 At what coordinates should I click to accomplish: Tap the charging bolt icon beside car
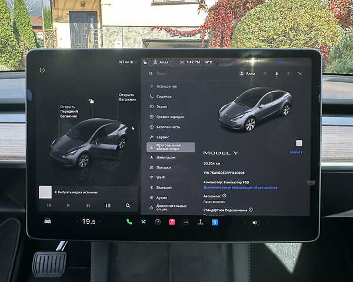pos(133,129)
